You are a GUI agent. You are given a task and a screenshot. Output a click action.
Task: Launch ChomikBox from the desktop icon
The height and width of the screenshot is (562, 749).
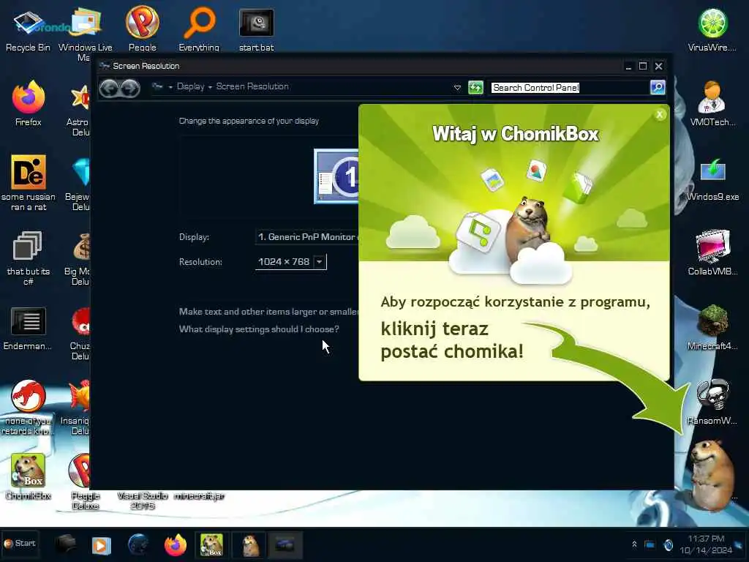pos(29,476)
